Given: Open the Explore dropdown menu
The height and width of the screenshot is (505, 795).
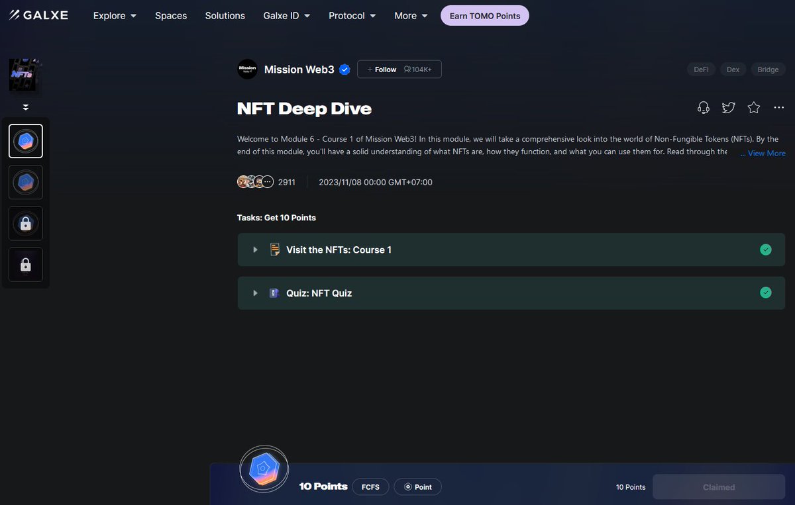Looking at the screenshot, I should pyautogui.click(x=115, y=15).
